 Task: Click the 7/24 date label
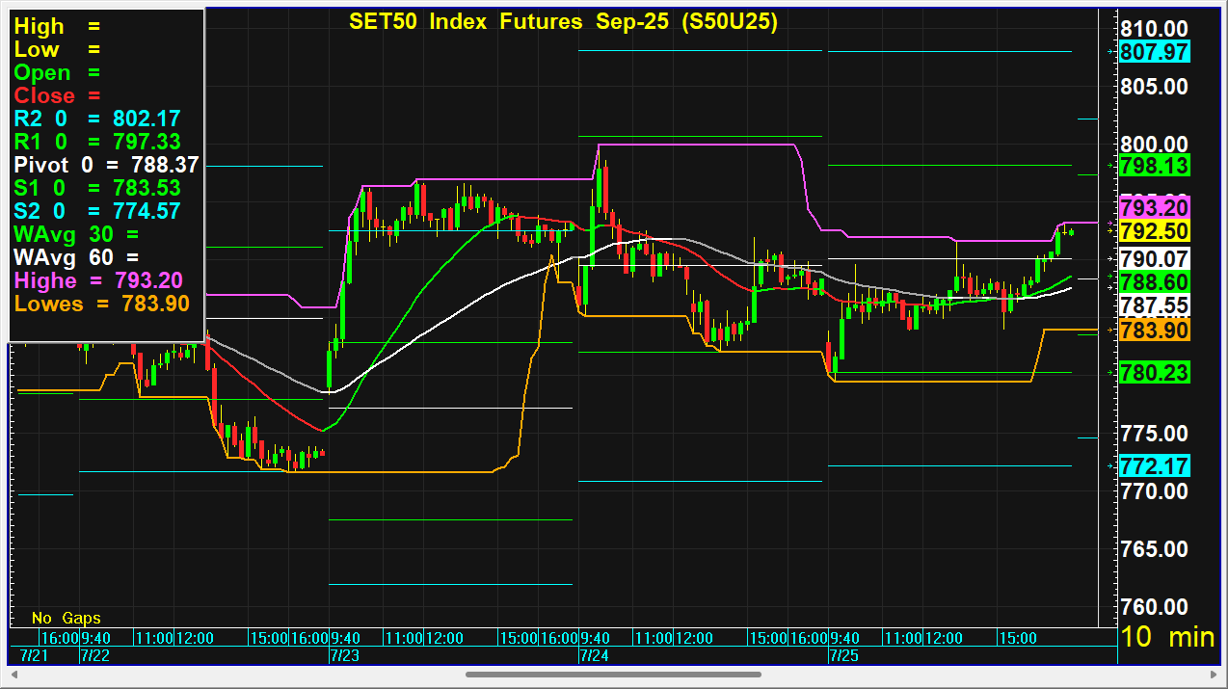click(594, 656)
